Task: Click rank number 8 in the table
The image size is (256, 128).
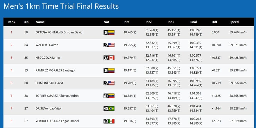Action: point(11,121)
